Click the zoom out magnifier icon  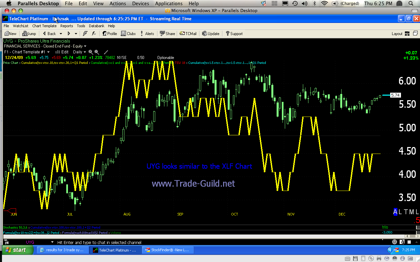(97, 52)
